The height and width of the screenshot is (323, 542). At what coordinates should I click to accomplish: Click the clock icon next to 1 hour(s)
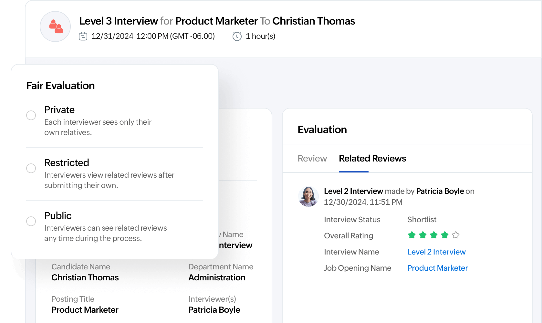click(x=237, y=36)
